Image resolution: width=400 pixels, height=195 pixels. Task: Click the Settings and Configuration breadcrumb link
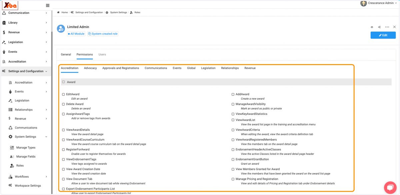89,12
